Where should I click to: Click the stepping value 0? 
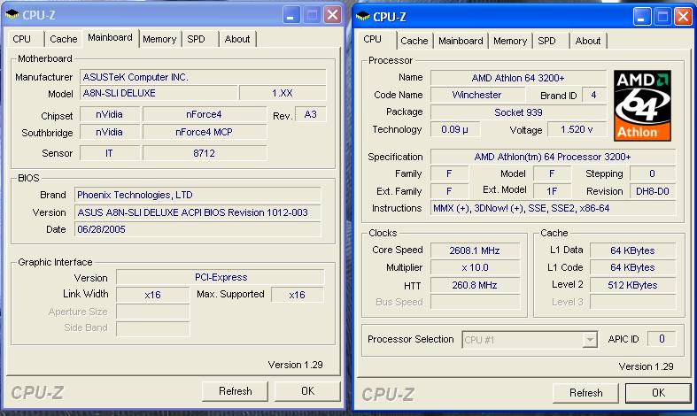tap(653, 173)
